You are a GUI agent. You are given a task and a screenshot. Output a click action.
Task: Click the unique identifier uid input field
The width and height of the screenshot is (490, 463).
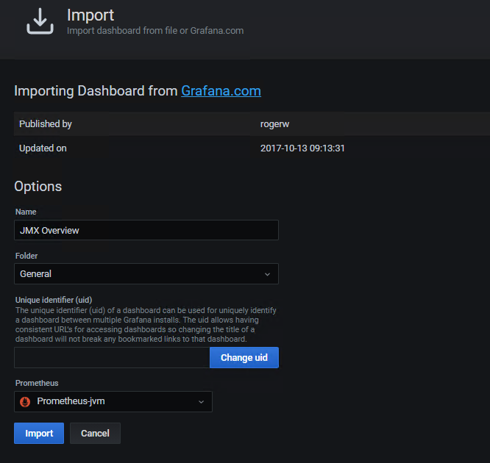(x=112, y=357)
